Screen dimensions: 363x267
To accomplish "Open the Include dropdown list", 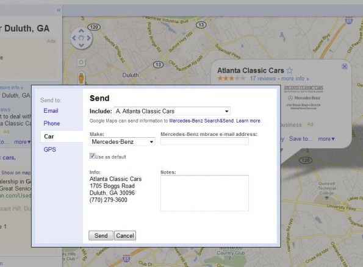I will pyautogui.click(x=172, y=111).
